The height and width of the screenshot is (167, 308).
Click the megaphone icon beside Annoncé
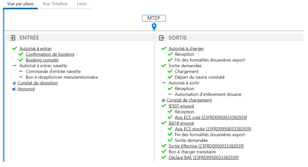pos(14,89)
